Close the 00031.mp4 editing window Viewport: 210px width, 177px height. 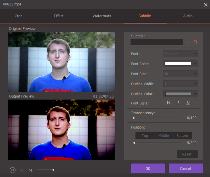(x=206, y=4)
